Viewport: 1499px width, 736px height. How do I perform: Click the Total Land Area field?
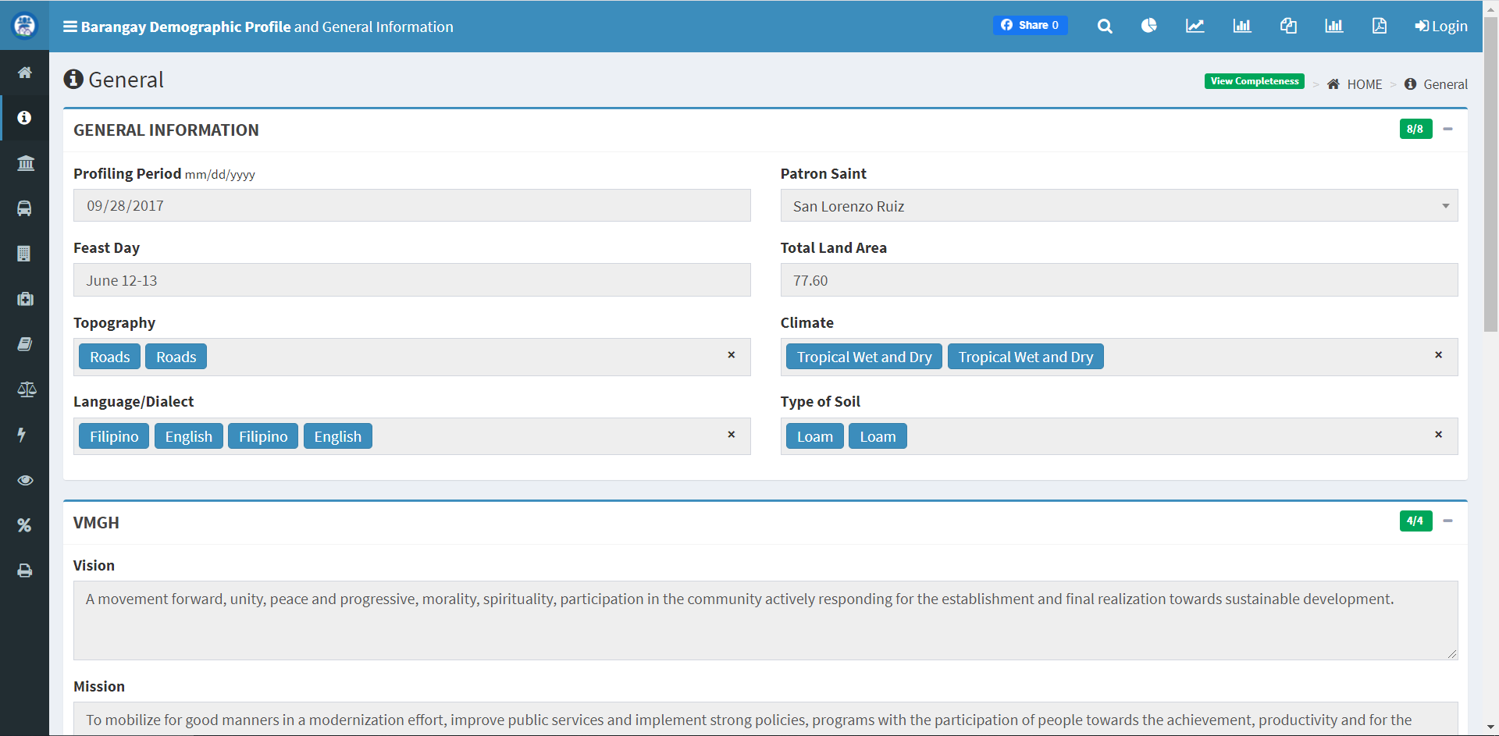1119,280
